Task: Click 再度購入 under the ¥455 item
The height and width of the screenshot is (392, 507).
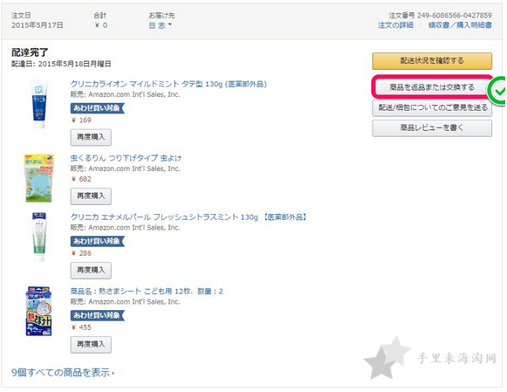Action: [x=91, y=345]
